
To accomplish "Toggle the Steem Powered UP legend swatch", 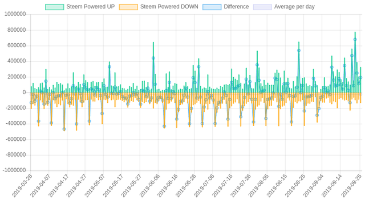I will [x=55, y=7].
